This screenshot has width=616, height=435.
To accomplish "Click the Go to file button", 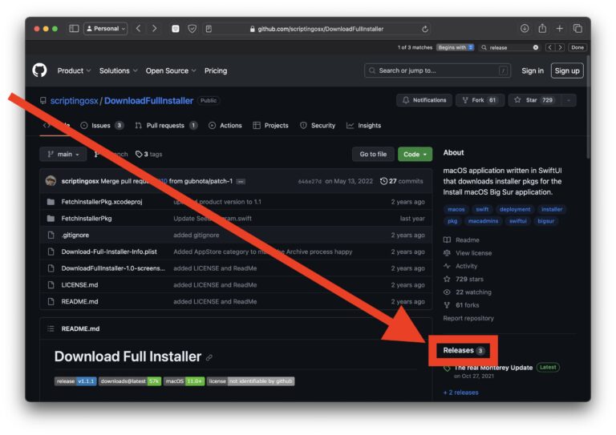I will tap(373, 154).
